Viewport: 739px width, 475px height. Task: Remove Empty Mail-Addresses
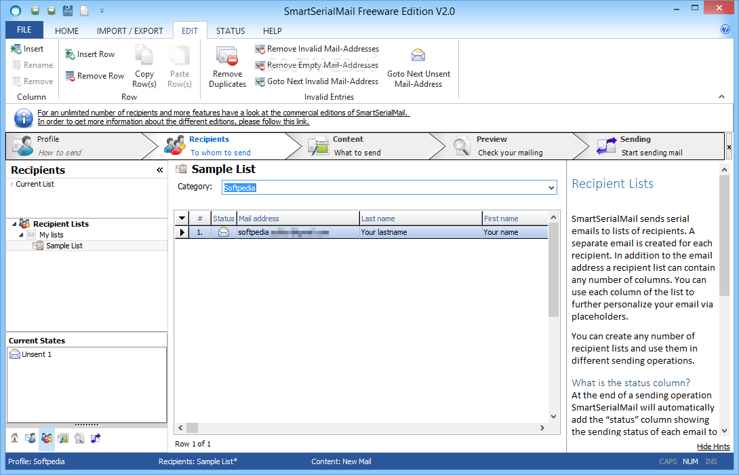point(317,65)
